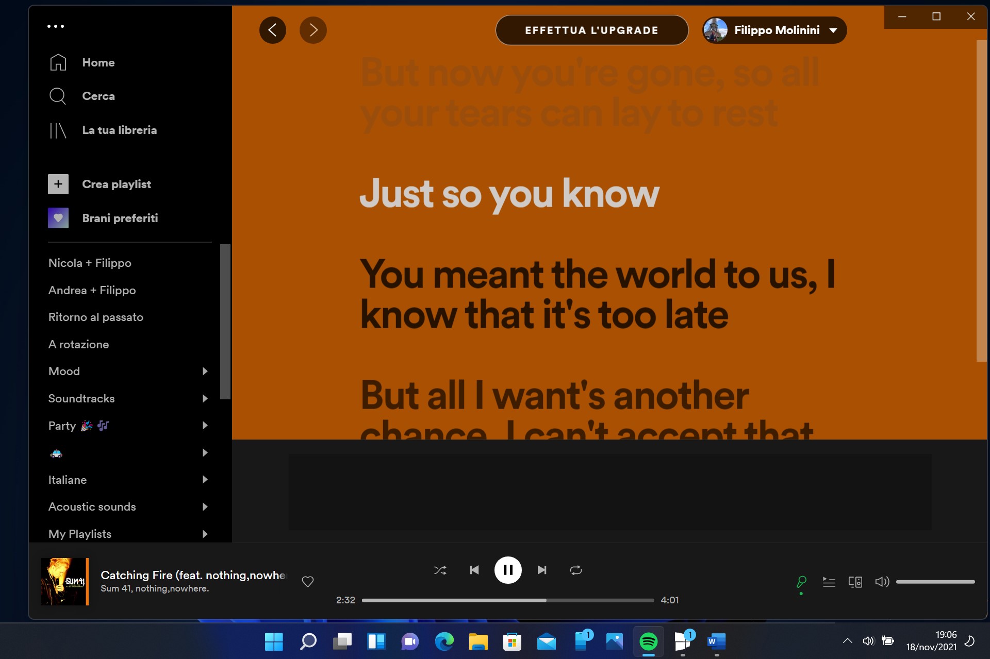Skip to the next track
990x659 pixels.
(542, 570)
